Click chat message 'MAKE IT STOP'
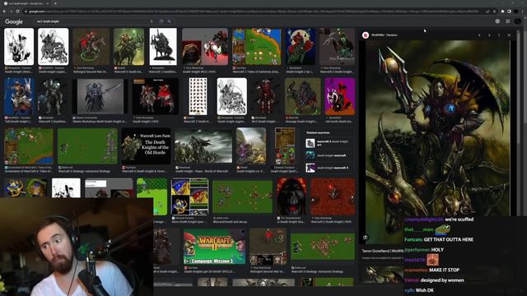Viewport: 527px width, 296px height. pos(445,270)
